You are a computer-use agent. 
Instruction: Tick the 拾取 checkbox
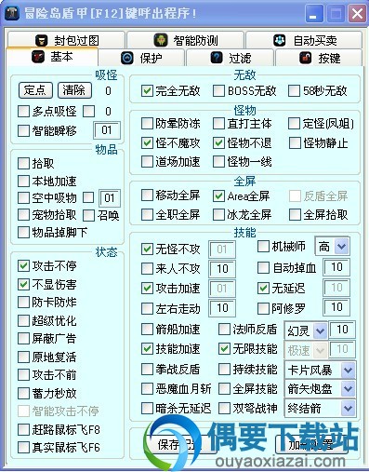coord(23,163)
